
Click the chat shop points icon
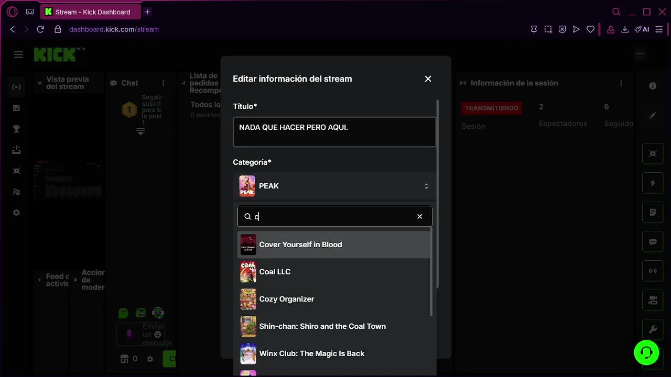tap(124, 359)
